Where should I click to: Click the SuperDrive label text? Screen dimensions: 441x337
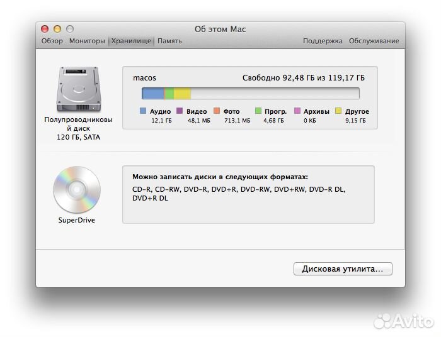point(76,220)
